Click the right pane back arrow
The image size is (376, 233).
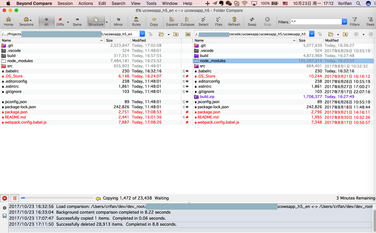(x=356, y=34)
